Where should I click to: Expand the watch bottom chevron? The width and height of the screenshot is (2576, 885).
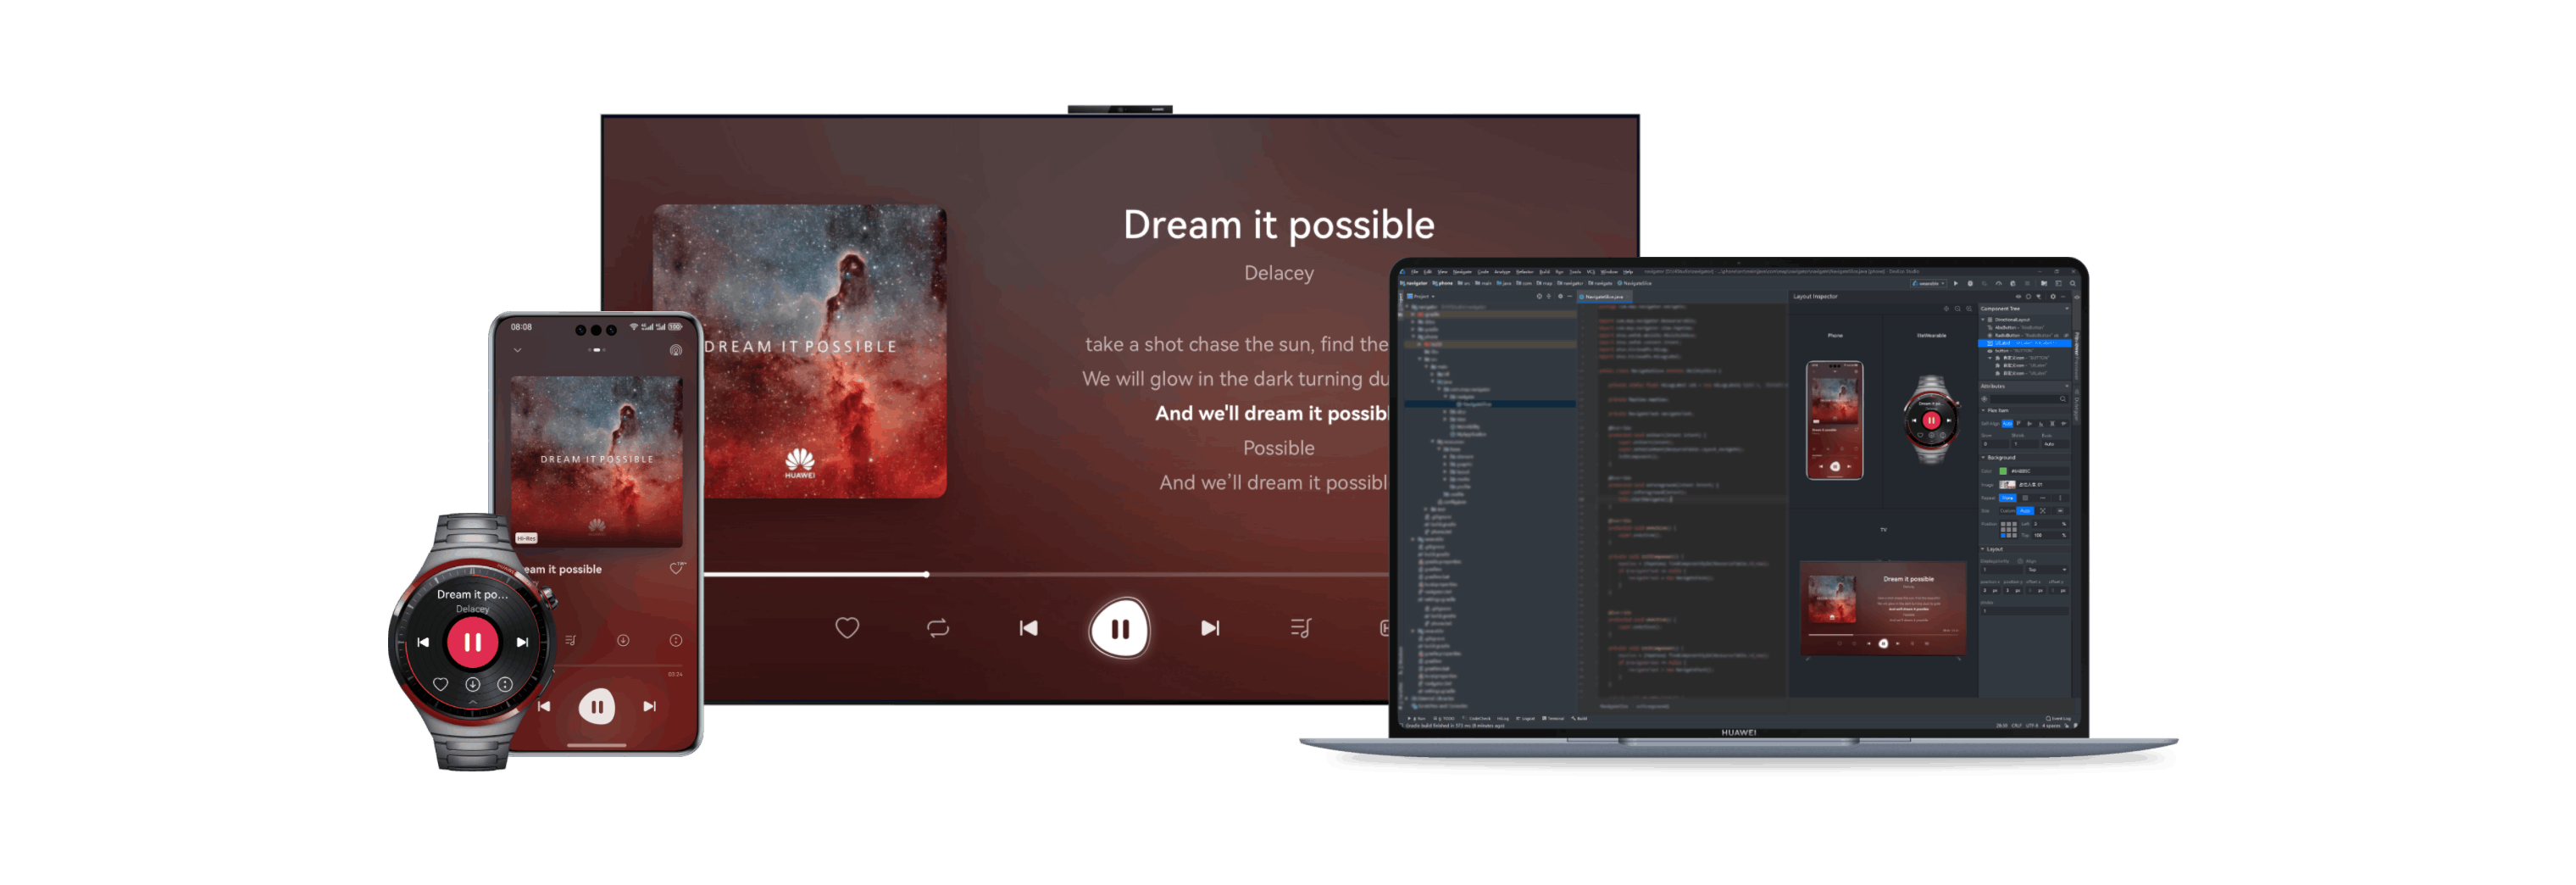coord(473,703)
